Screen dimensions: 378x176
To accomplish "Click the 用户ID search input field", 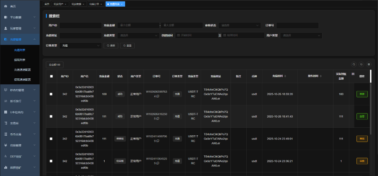I will pyautogui.click(x=81, y=25).
